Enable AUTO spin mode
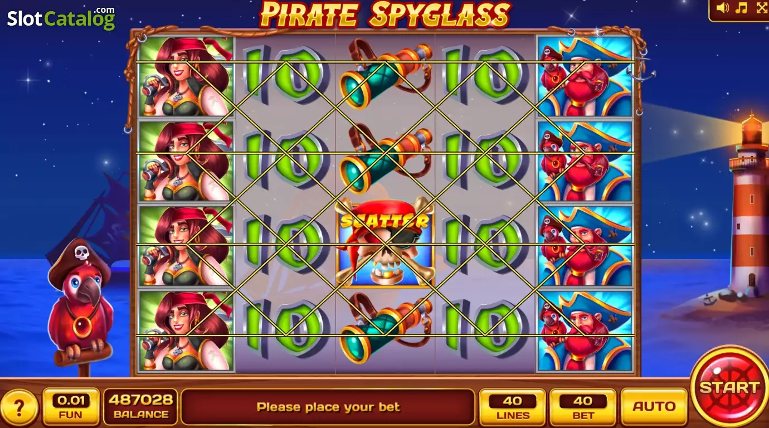 pyautogui.click(x=654, y=407)
